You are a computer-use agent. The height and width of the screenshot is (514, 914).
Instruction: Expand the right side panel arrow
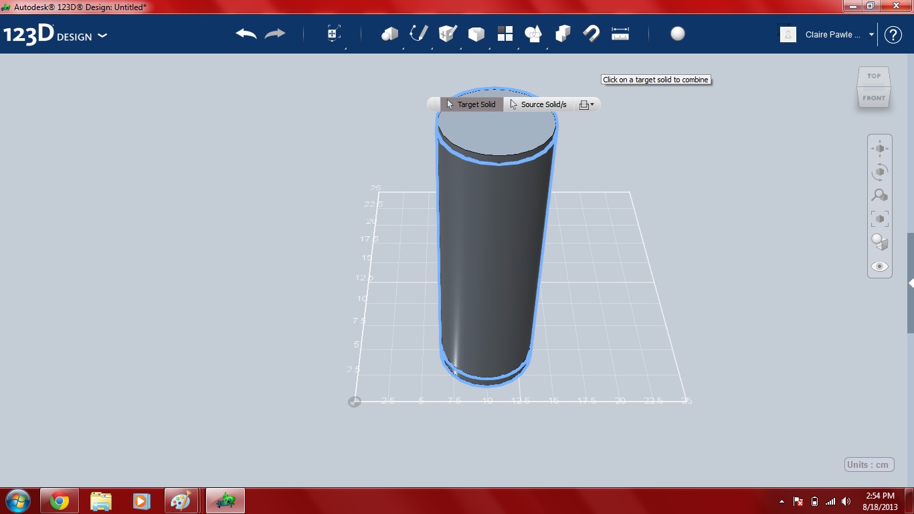pos(911,283)
